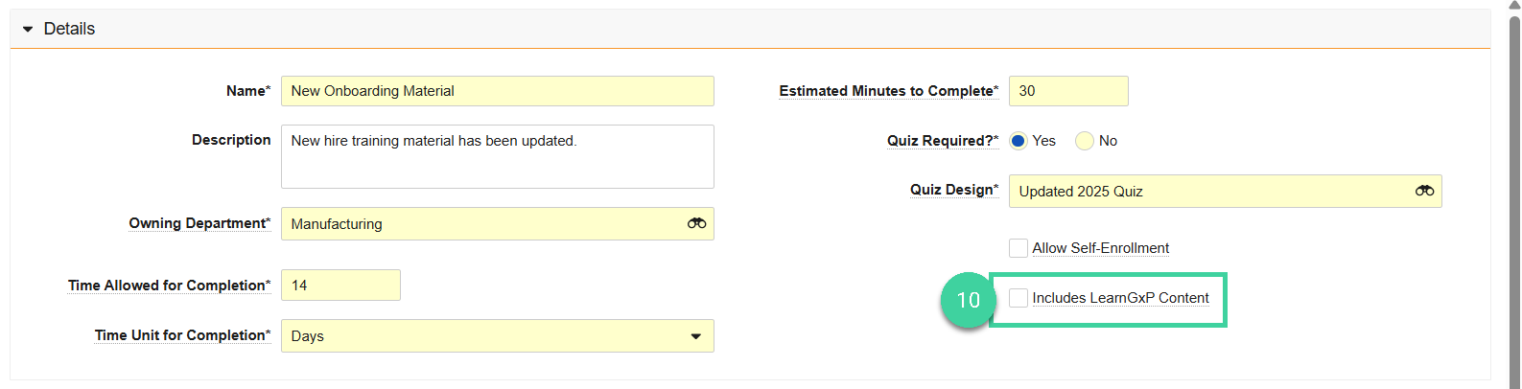
Task: Edit the Owning Department field
Action: [480, 224]
